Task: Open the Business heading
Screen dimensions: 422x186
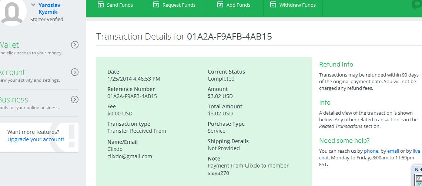Action: (x=14, y=99)
